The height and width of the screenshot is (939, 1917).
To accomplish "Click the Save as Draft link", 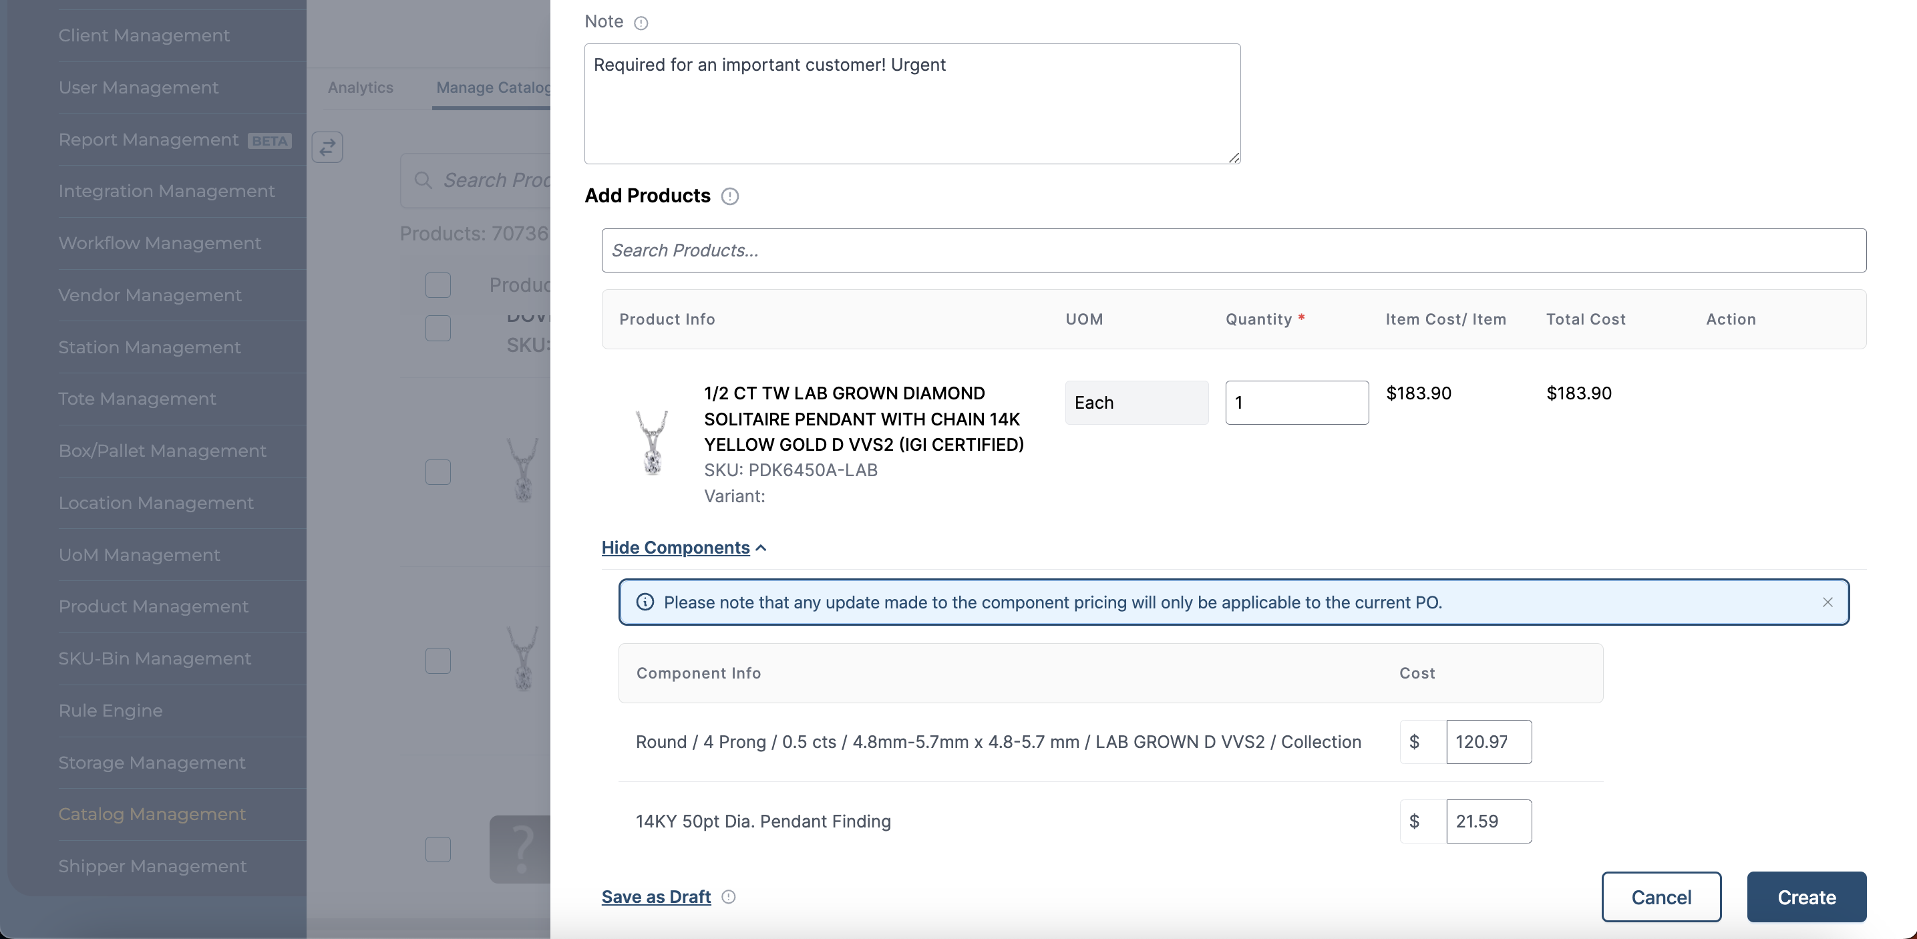I will 656,896.
